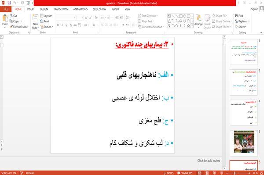
Task: Switch to the SLIDE SHOW tab
Action: tap(99, 9)
